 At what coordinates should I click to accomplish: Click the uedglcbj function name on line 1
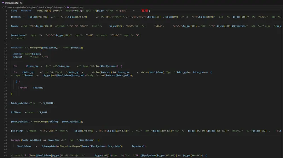point(42,11)
